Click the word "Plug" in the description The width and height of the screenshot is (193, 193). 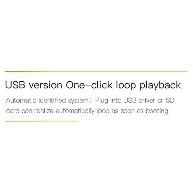[102, 101]
